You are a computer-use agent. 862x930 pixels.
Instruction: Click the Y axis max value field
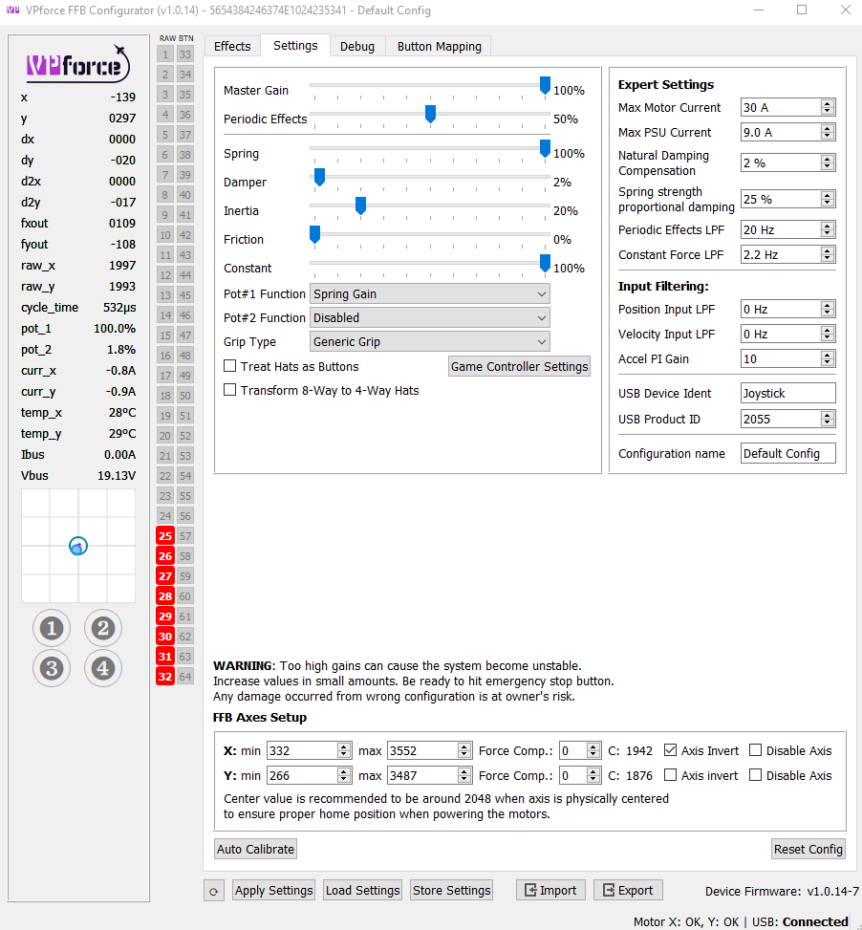(423, 776)
